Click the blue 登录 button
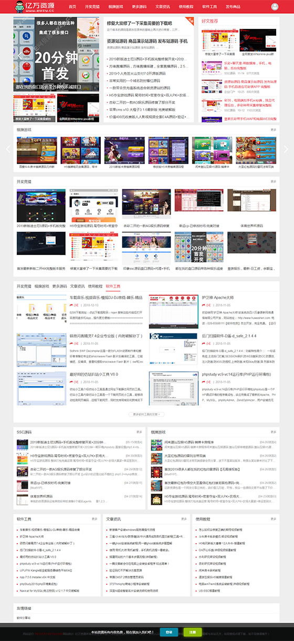 click(x=169, y=632)
